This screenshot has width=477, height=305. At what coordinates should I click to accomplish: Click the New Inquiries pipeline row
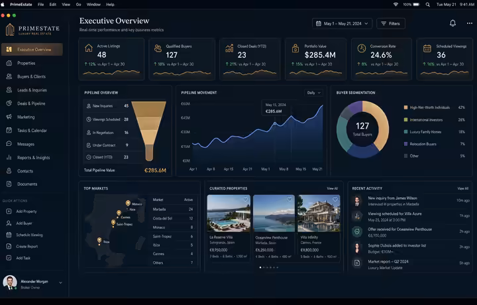click(x=107, y=106)
